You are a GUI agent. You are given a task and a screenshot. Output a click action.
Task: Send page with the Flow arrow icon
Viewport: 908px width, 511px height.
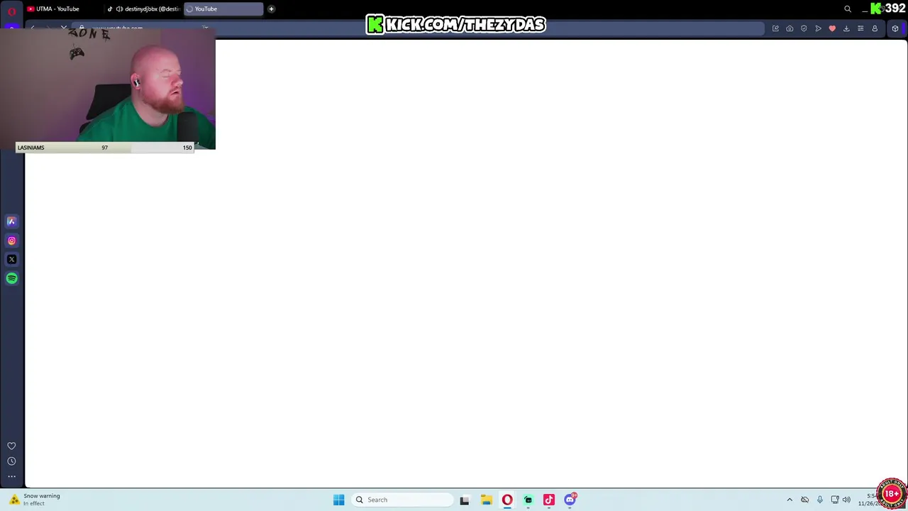coord(818,28)
